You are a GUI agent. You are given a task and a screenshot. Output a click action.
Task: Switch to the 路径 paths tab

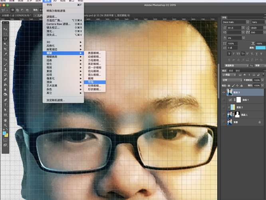(x=238, y=70)
